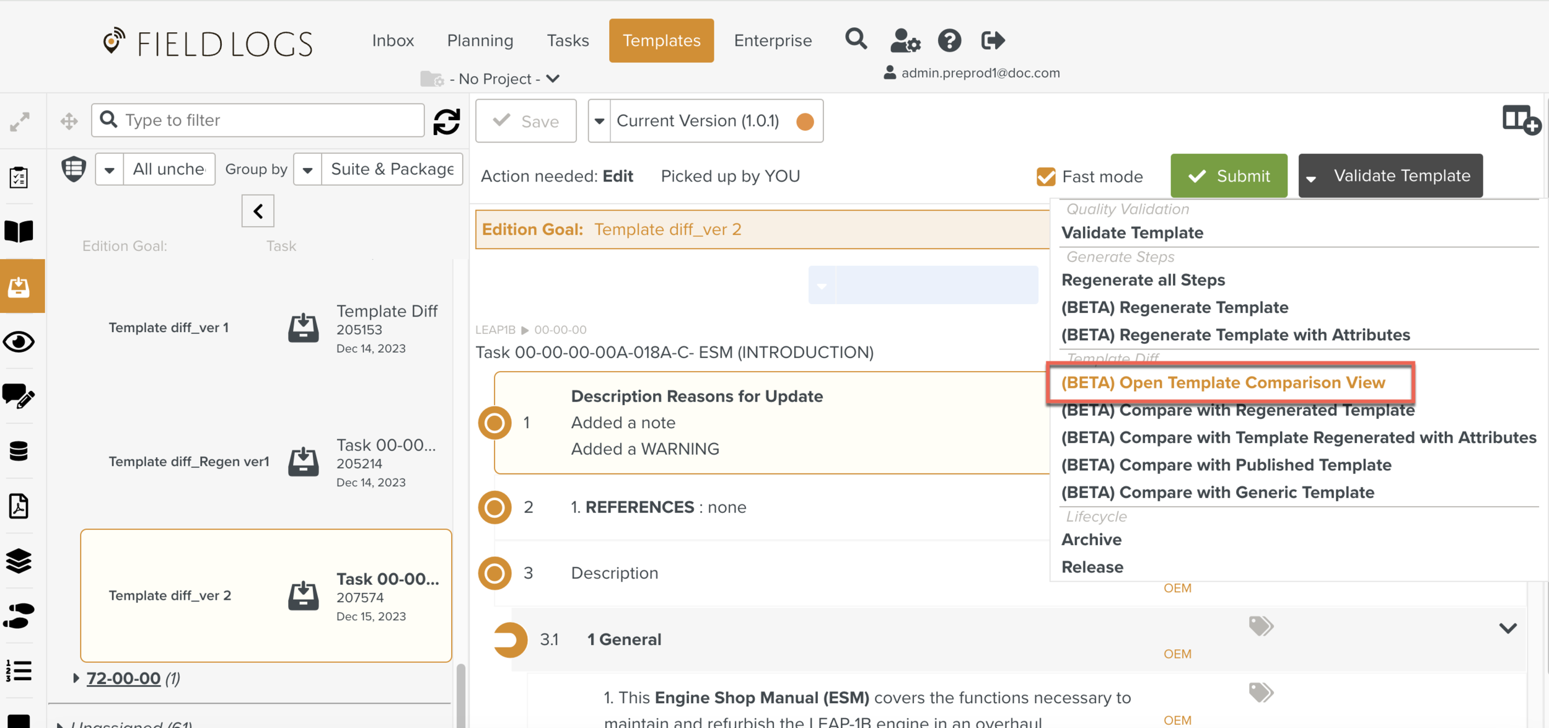Open user settings icon in header
The height and width of the screenshot is (728, 1549).
(x=905, y=41)
